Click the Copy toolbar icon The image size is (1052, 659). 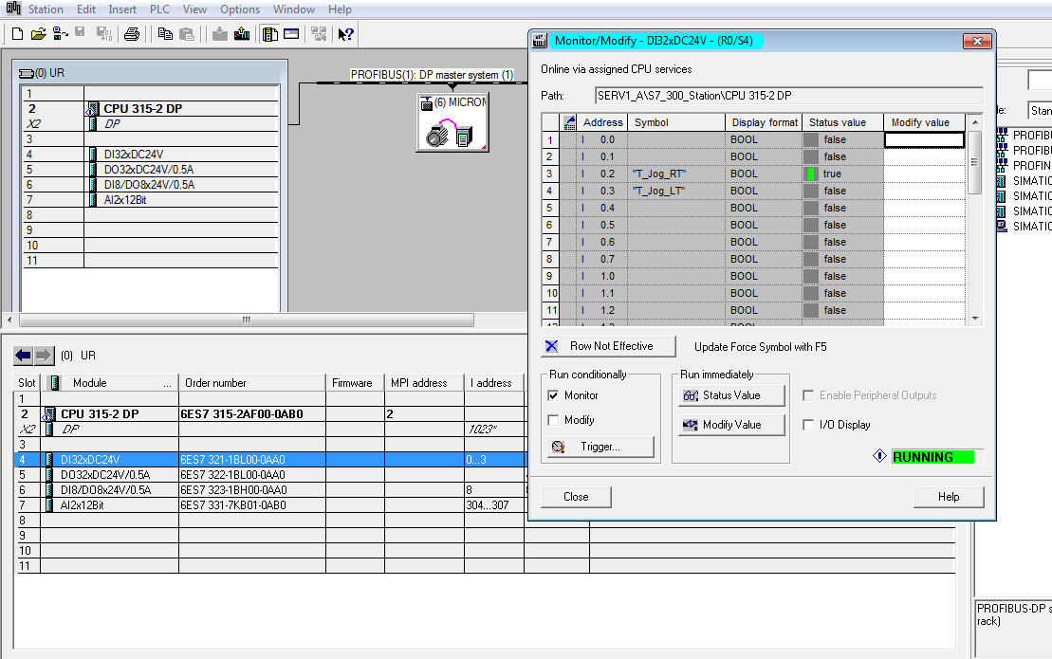point(165,33)
